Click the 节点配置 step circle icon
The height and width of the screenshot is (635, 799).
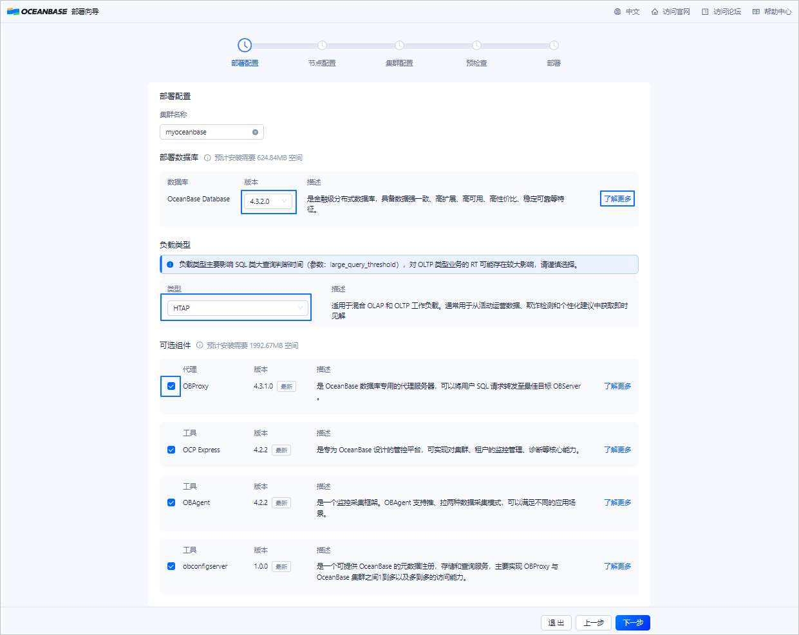(322, 45)
